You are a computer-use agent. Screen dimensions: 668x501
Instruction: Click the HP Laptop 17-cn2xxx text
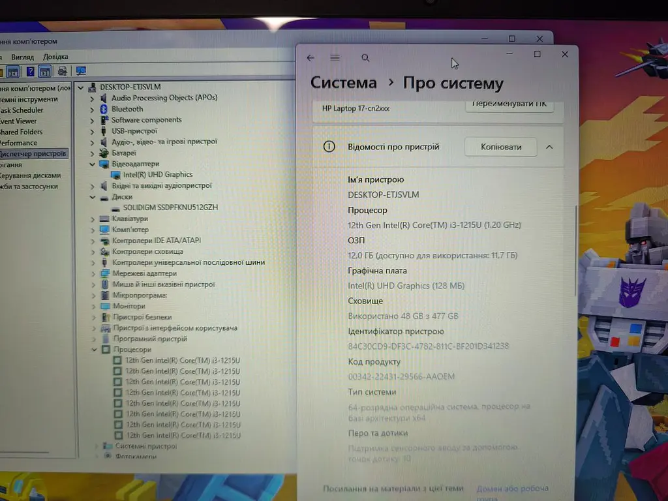(x=356, y=108)
